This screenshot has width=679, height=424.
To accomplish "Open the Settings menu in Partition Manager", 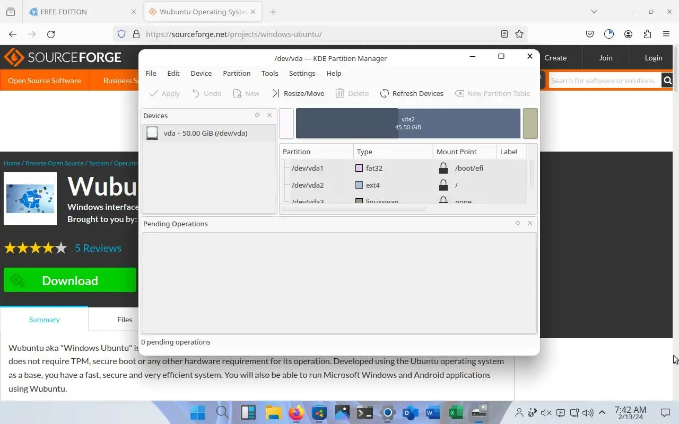I will pos(302,73).
